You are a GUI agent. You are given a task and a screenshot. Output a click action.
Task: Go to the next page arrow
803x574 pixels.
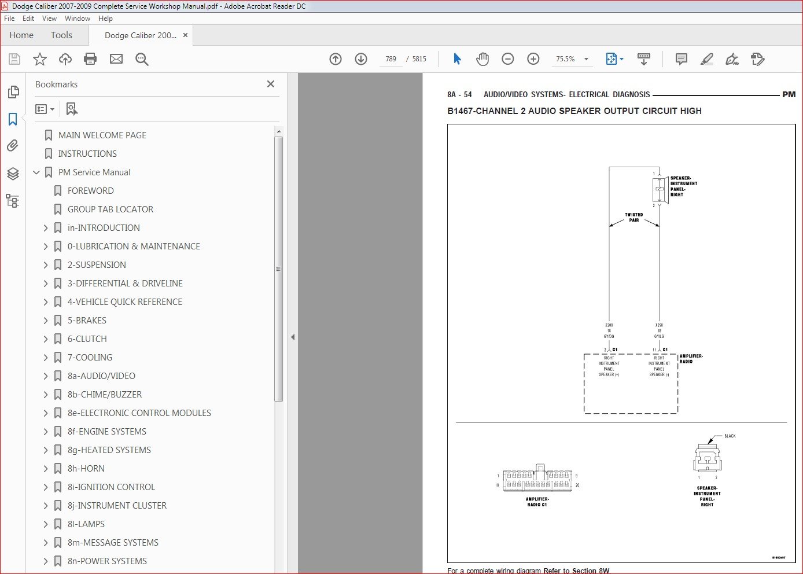click(x=361, y=59)
